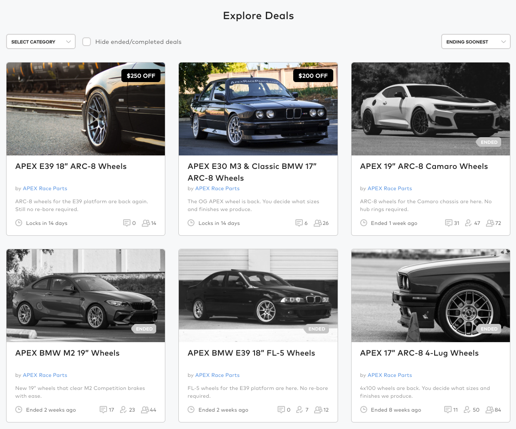The image size is (516, 429).
Task: Open the APEX BMW M2 19" Wheels title
Action: pos(67,353)
